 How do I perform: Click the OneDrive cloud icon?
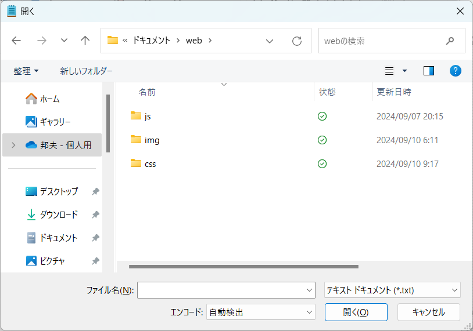tap(31, 145)
